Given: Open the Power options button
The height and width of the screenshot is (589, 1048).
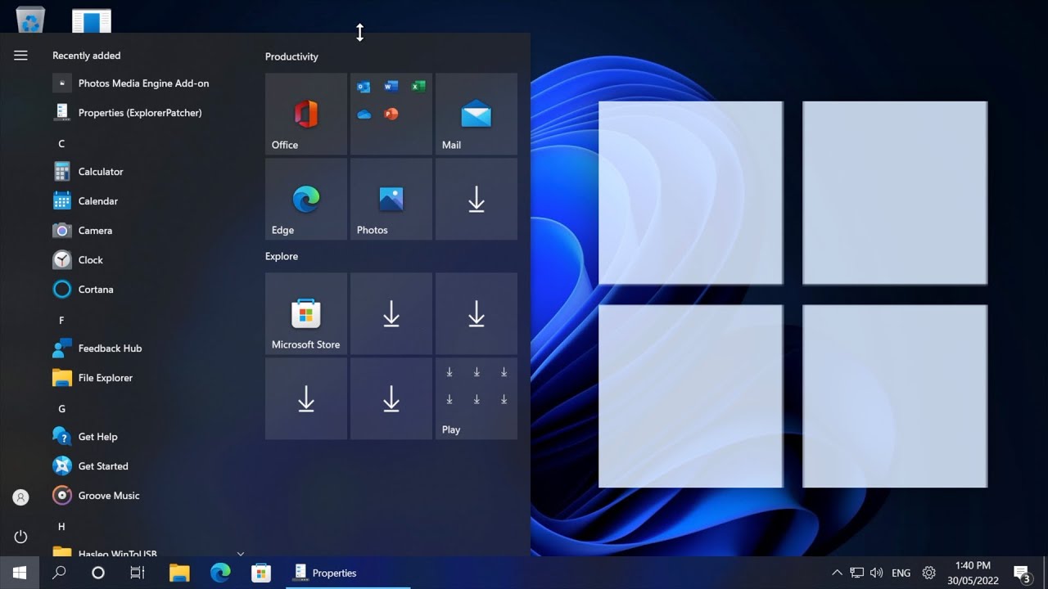Looking at the screenshot, I should click(20, 537).
